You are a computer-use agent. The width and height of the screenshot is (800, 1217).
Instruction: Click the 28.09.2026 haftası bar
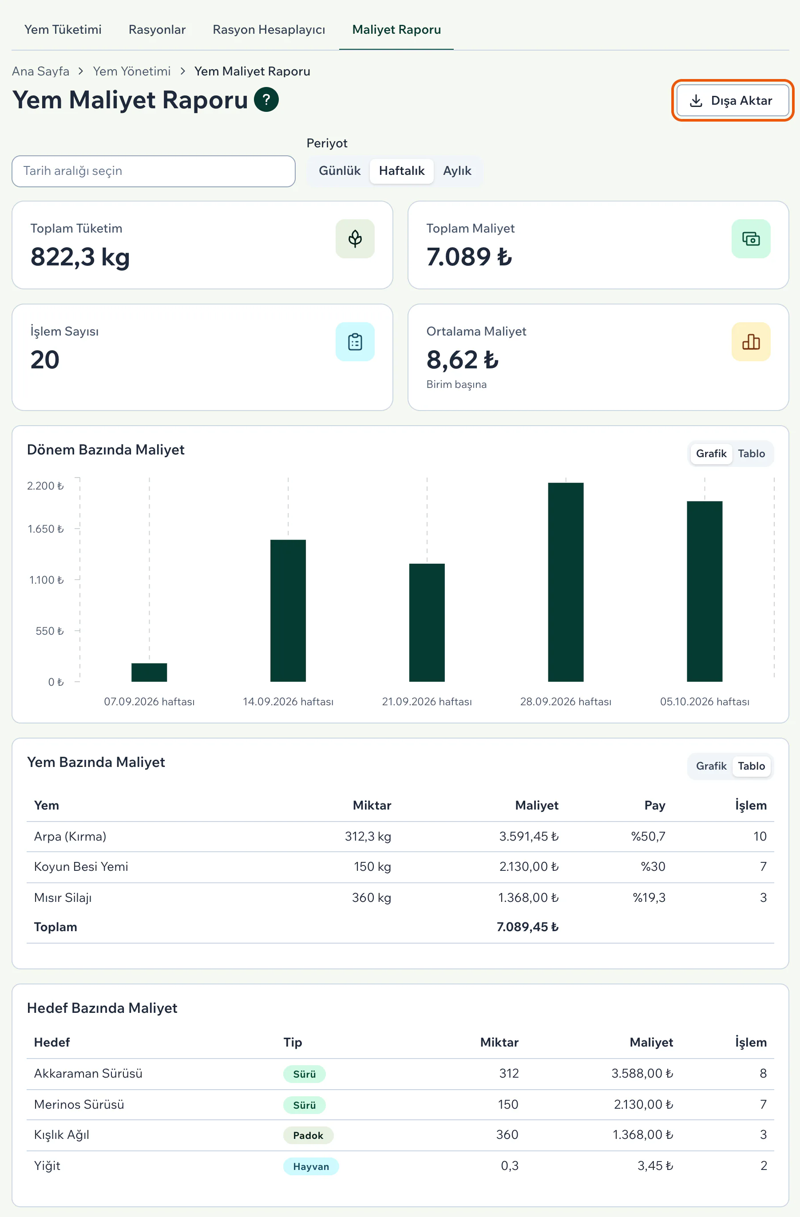566,582
